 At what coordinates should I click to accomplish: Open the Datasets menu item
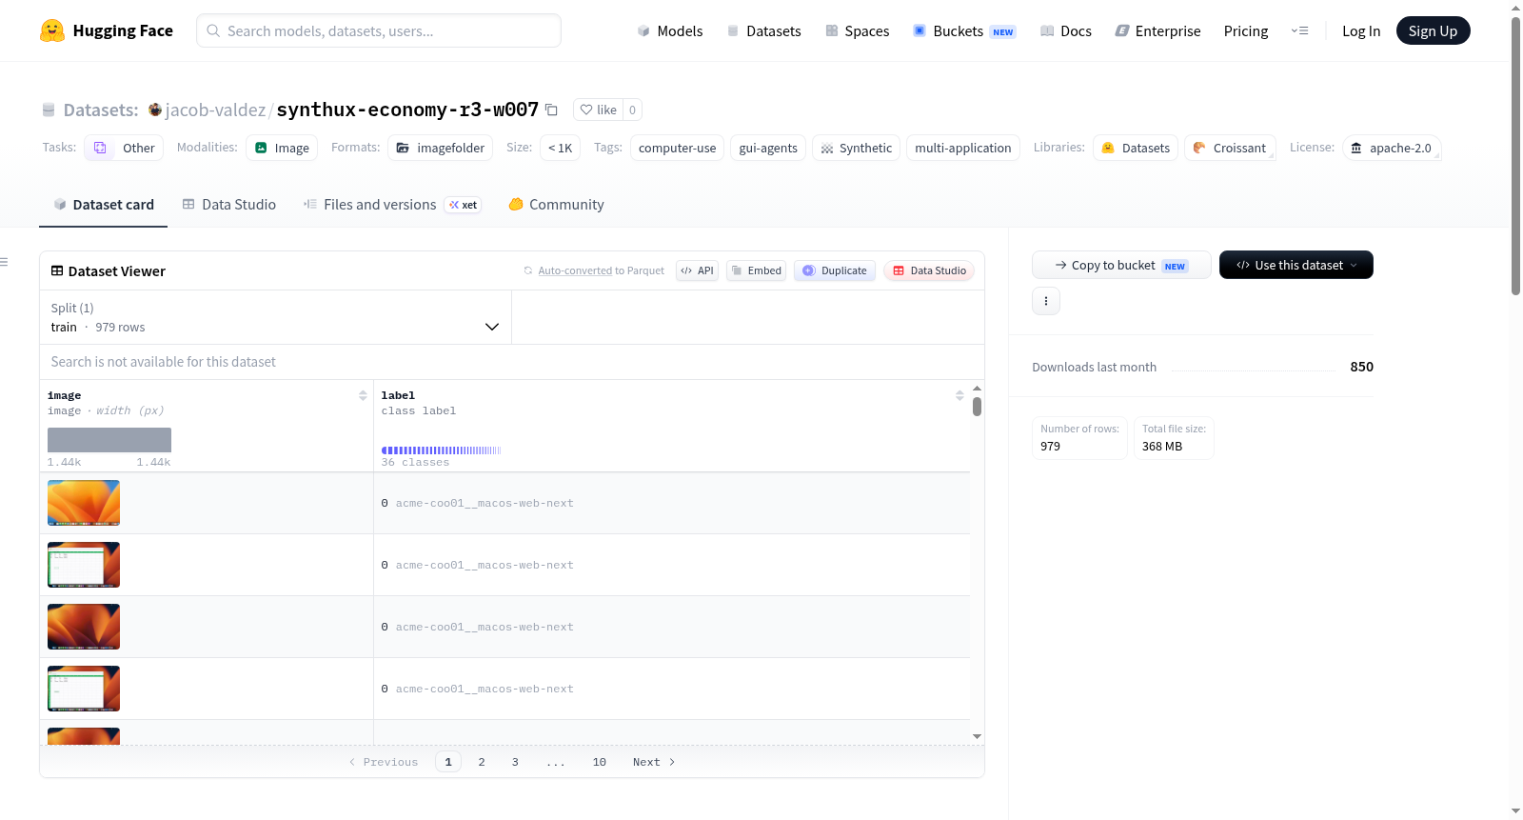pos(763,30)
